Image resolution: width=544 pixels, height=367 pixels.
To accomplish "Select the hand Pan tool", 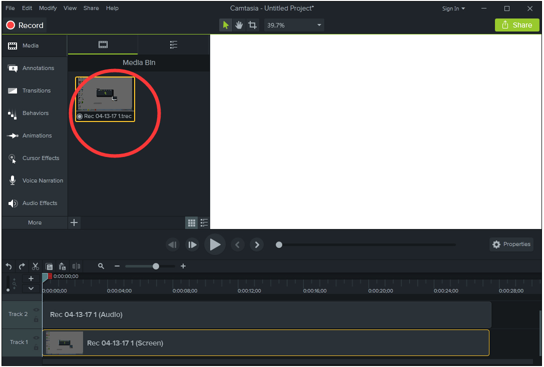I will point(239,25).
